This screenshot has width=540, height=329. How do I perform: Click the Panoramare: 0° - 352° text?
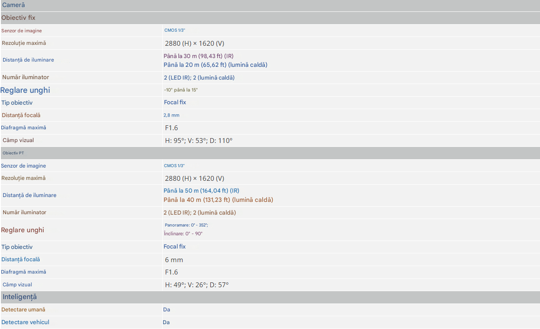click(x=186, y=225)
